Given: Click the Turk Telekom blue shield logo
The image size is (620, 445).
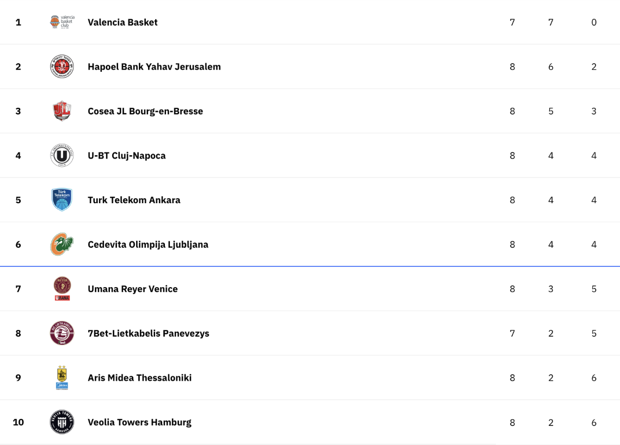Looking at the screenshot, I should point(62,200).
